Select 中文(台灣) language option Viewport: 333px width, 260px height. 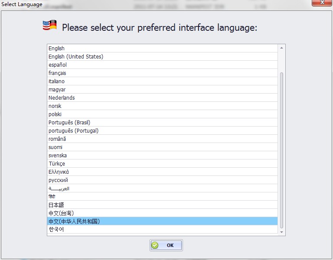click(61, 213)
